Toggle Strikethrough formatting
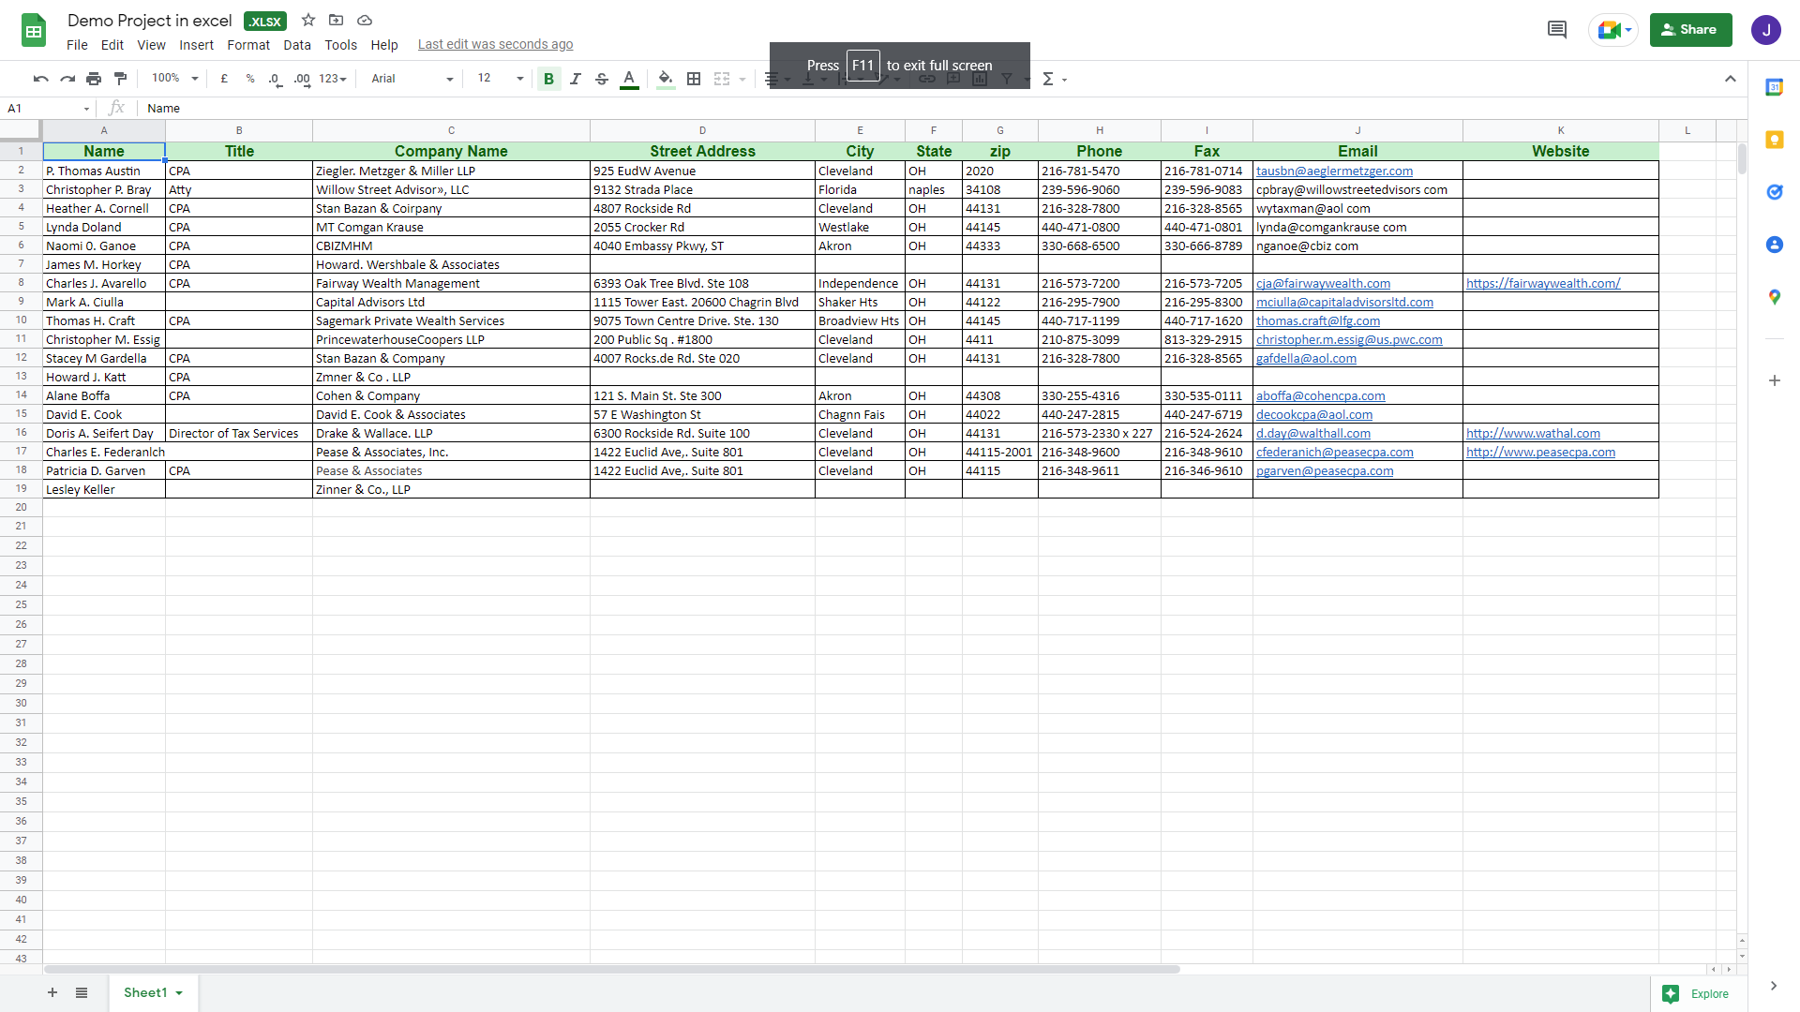 (602, 79)
